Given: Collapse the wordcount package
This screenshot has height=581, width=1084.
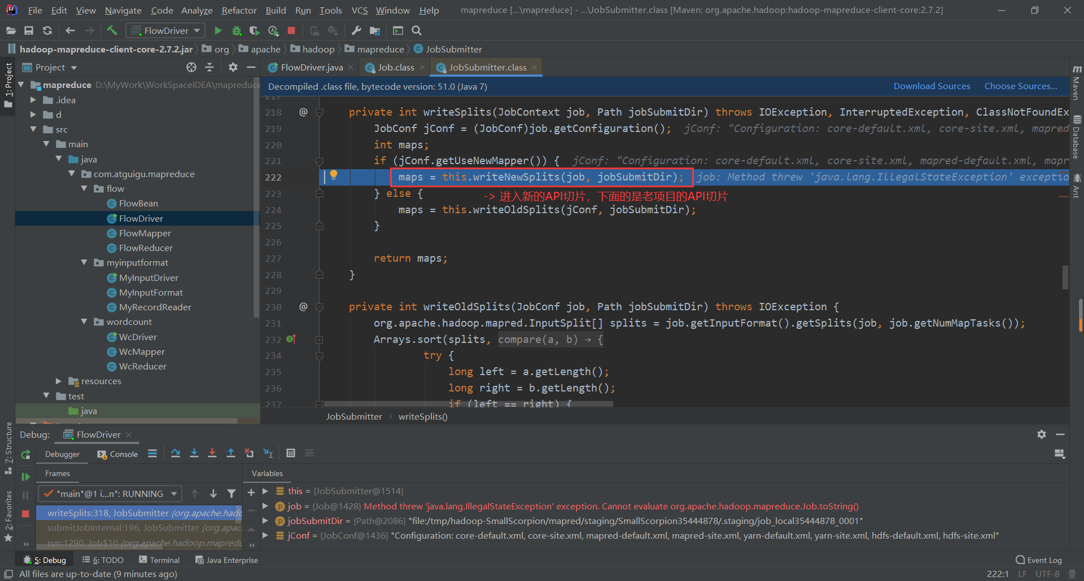Looking at the screenshot, I should click(x=84, y=322).
